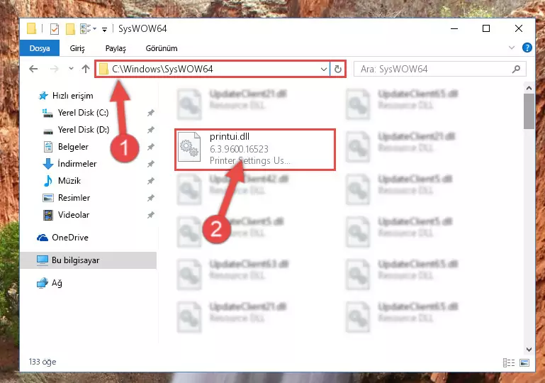545x383 pixels.
Task: Expand the address bar history dropdown
Action: point(324,69)
